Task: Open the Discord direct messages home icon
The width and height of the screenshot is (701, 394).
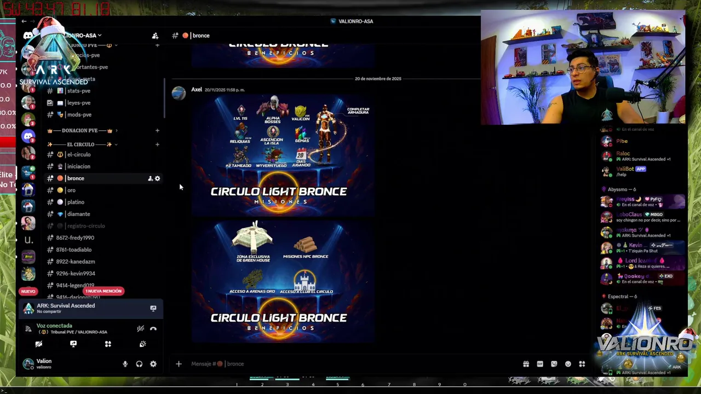Action: pyautogui.click(x=28, y=36)
